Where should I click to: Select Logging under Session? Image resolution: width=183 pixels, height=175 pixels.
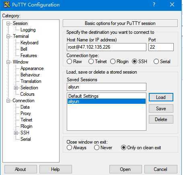pyautogui.click(x=28, y=30)
